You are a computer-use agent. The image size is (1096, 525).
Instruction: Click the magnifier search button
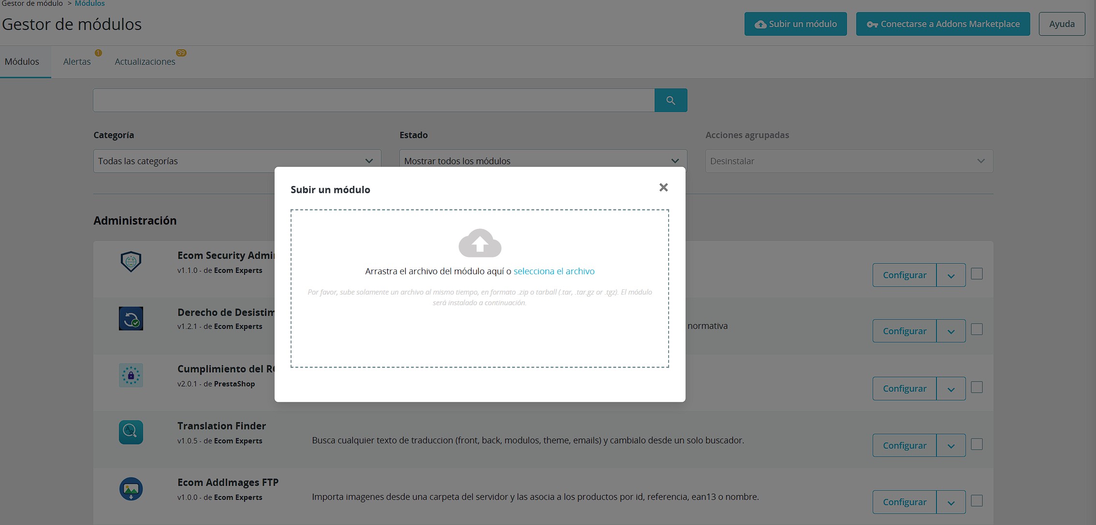tap(671, 100)
